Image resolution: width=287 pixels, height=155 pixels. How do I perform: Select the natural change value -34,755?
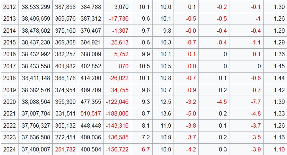coord(118,90)
